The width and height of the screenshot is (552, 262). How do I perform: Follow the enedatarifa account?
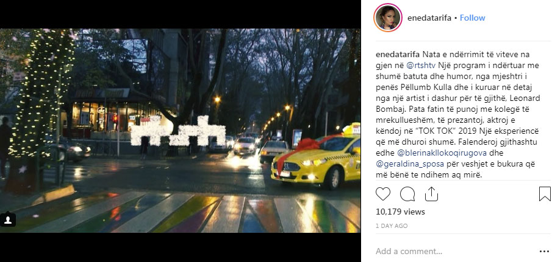click(473, 18)
